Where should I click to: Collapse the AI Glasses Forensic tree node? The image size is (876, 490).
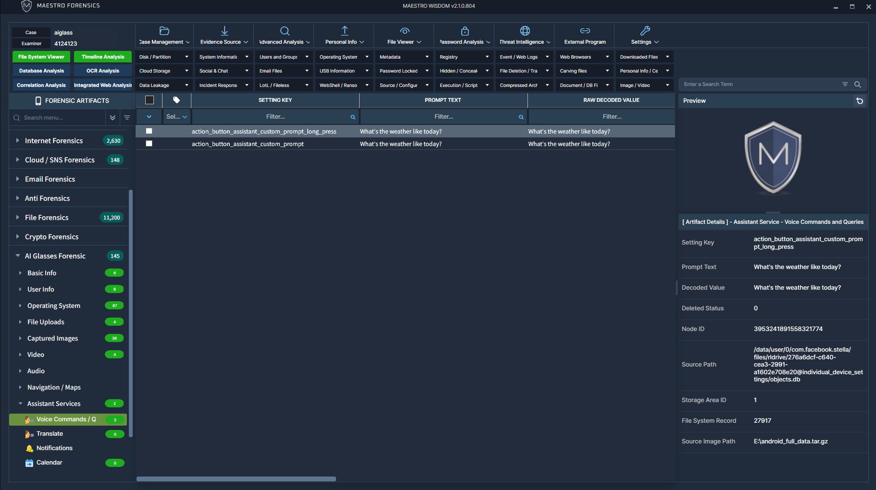[x=18, y=256]
